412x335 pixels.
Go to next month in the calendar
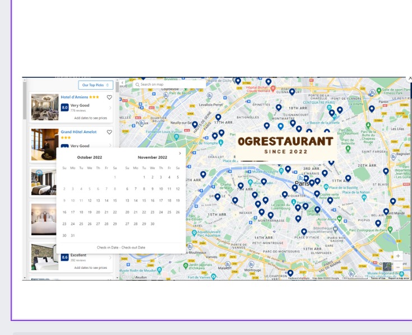point(180,153)
